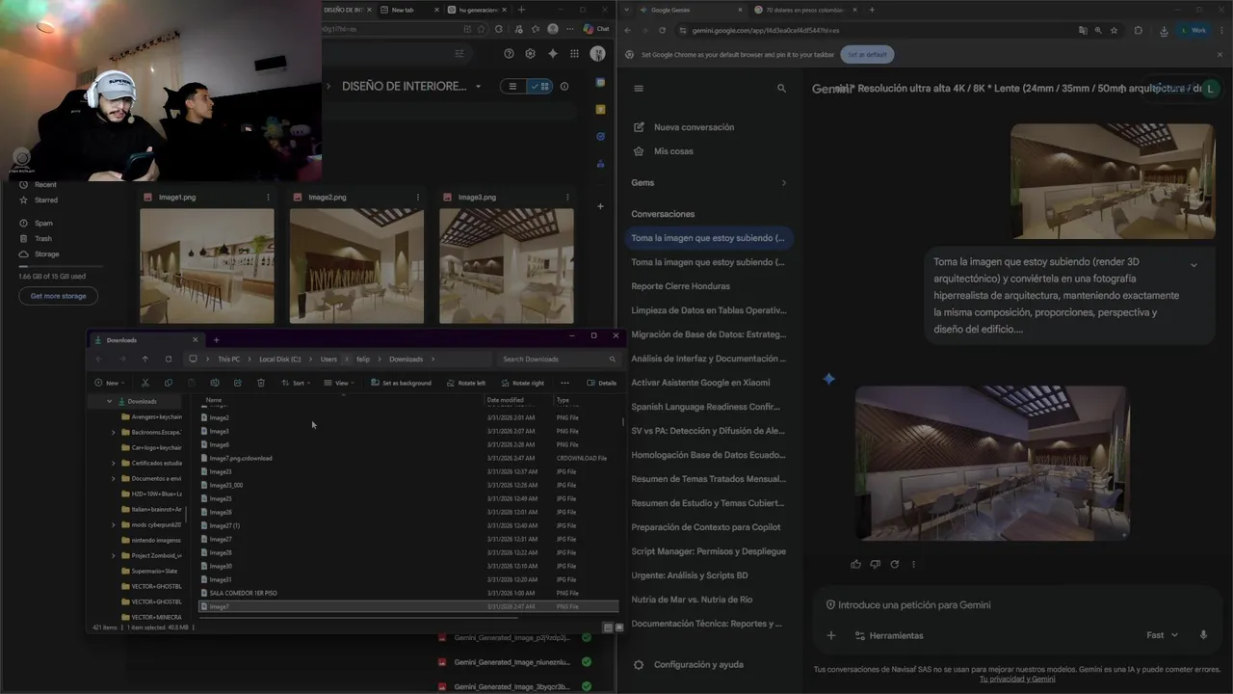
Task: Click the plus icon to add files in Gemini
Action: click(x=830, y=635)
